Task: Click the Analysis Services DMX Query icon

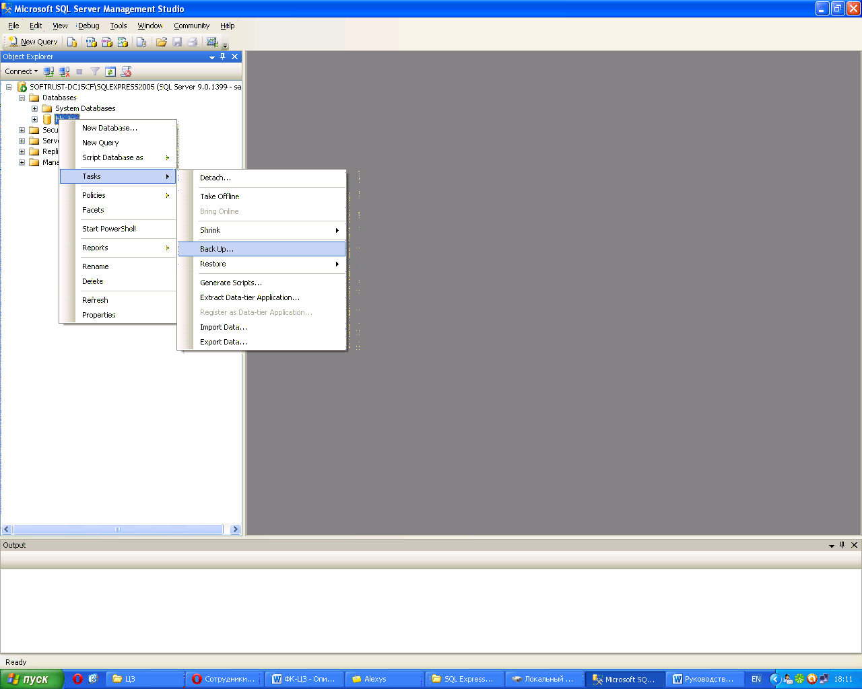Action: point(107,42)
